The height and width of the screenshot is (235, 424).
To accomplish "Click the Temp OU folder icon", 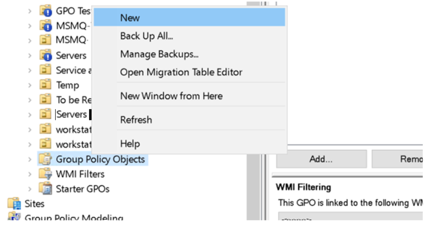I will pyautogui.click(x=45, y=85).
